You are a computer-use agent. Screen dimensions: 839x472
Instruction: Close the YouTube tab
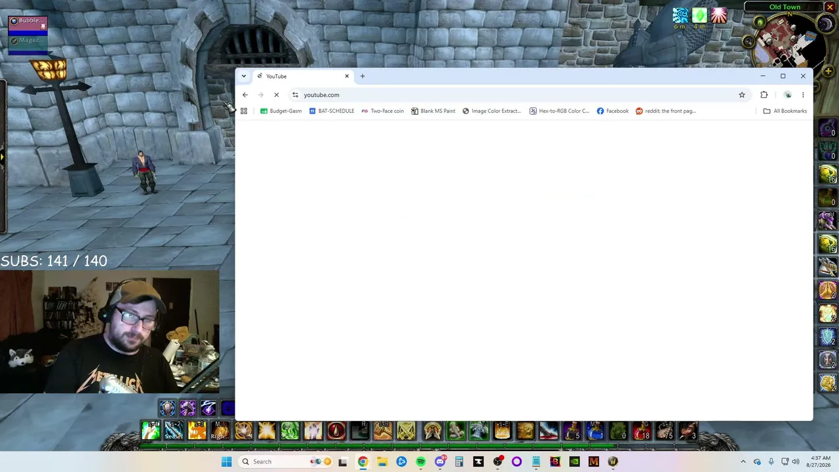[x=347, y=76]
